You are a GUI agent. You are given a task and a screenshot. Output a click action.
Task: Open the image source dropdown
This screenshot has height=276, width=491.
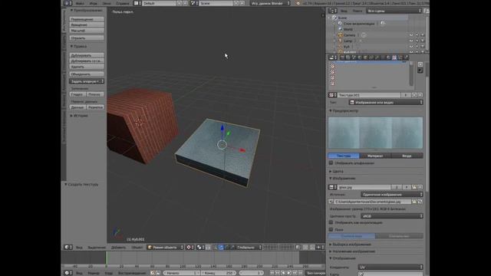coord(392,194)
